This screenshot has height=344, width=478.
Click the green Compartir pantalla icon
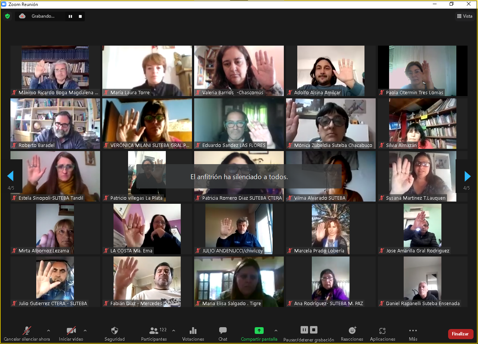point(259,331)
